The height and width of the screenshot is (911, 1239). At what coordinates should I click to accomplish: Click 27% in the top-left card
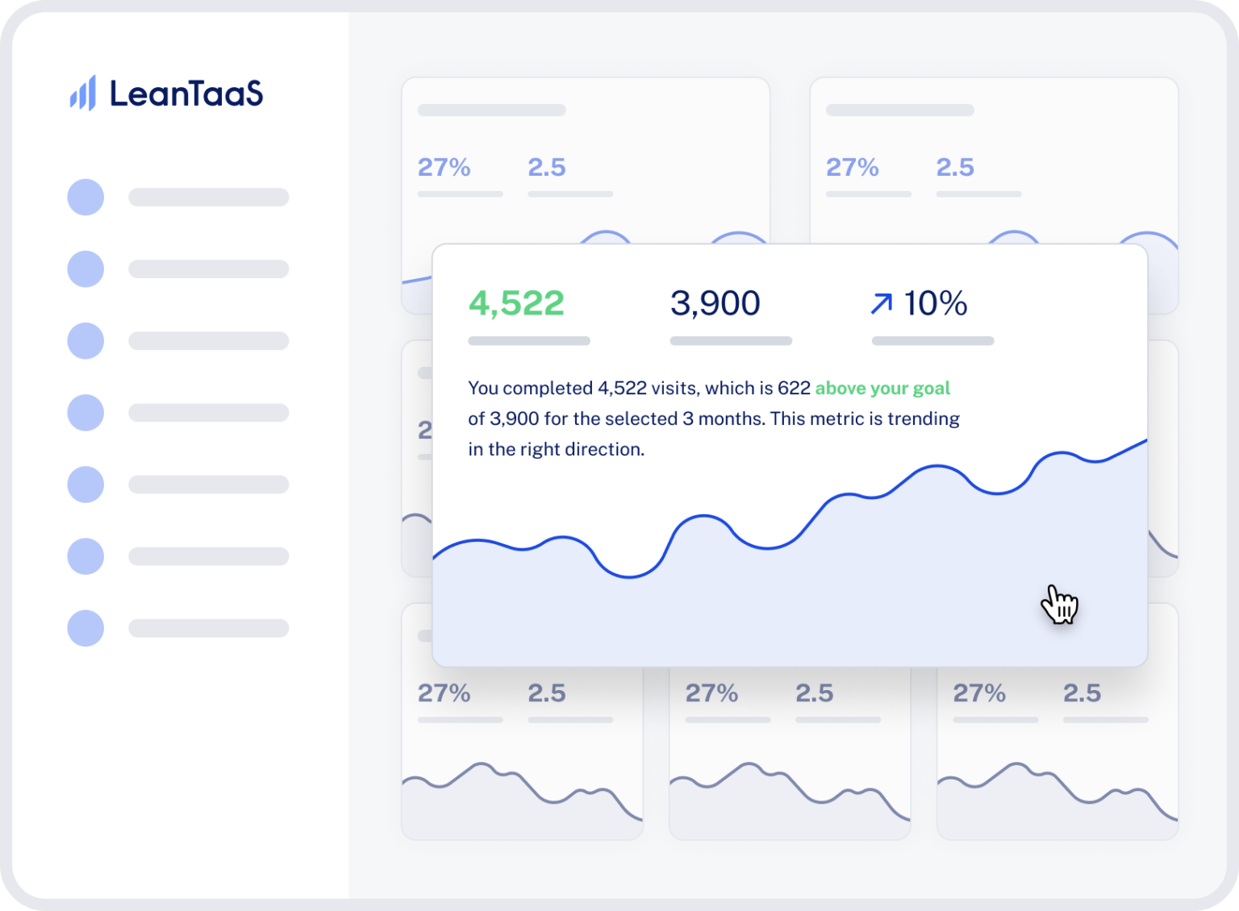point(444,168)
